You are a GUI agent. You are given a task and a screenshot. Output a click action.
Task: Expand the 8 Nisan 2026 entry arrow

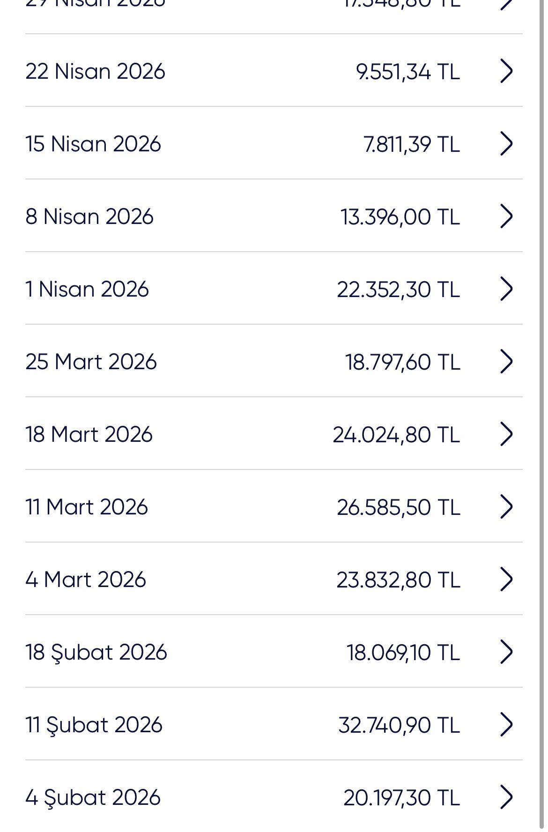click(506, 216)
